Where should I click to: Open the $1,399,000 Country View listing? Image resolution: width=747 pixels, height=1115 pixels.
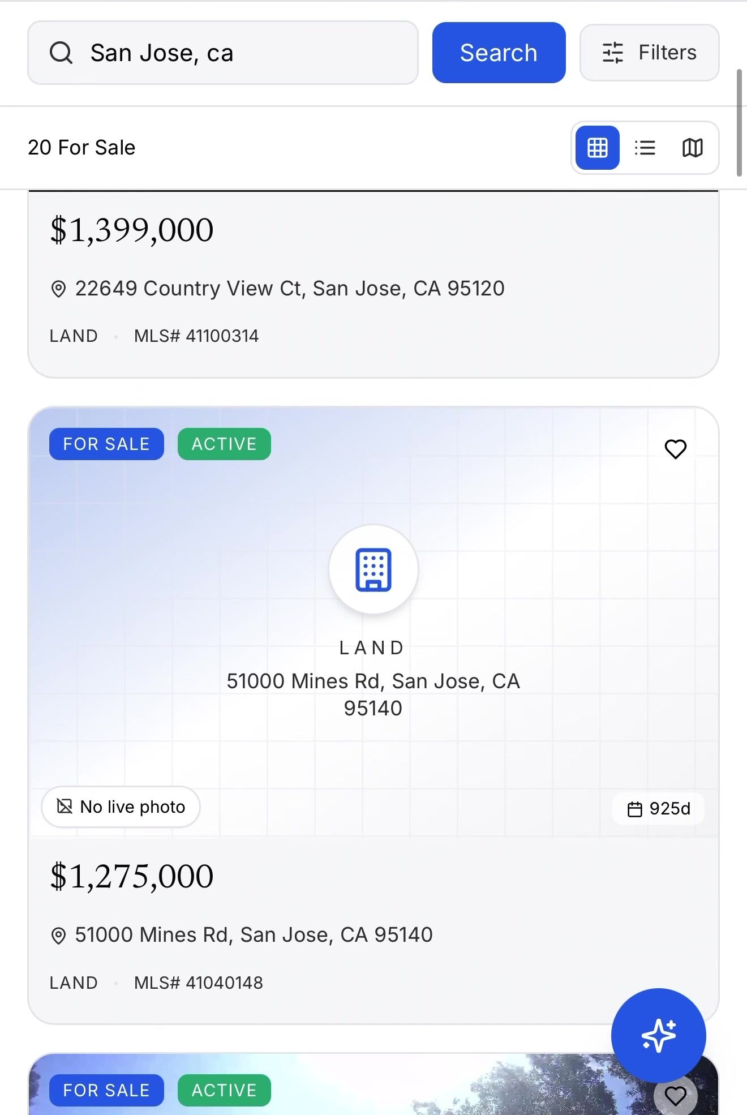[x=132, y=230]
